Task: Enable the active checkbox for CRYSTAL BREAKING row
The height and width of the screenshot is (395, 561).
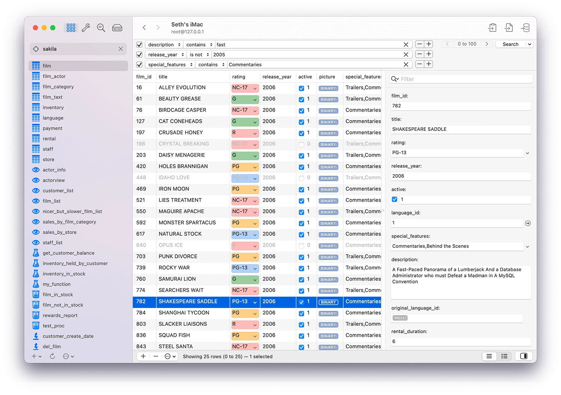Action: pos(301,144)
